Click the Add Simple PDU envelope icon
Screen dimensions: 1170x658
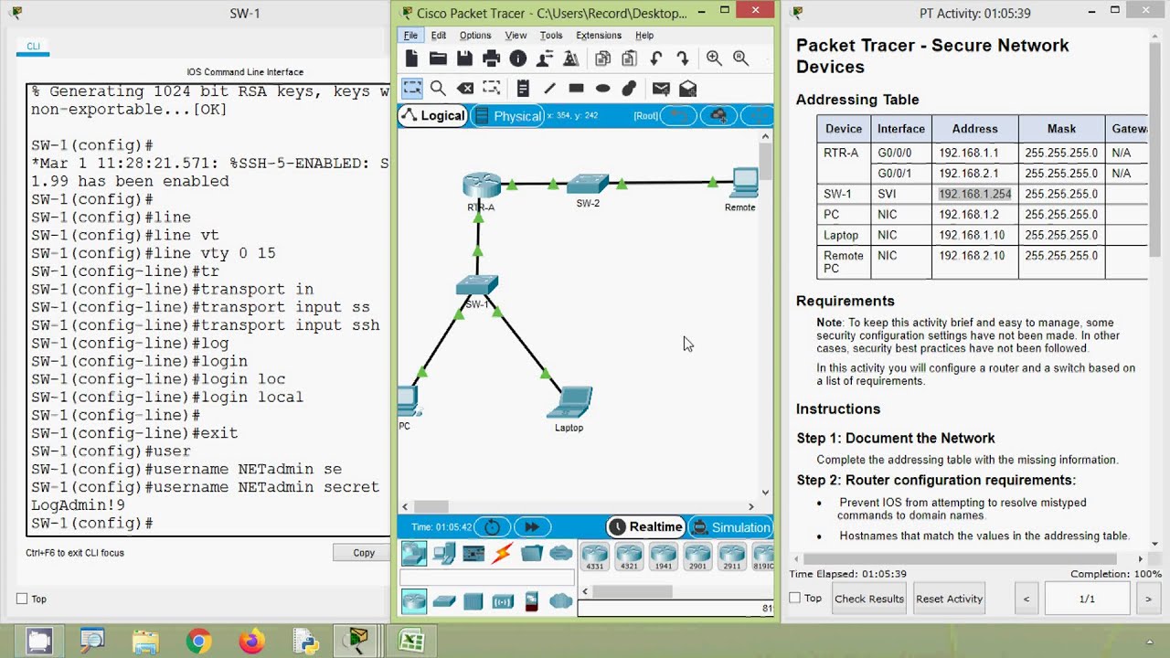click(661, 89)
